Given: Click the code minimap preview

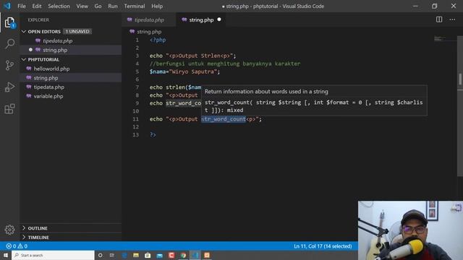Looking at the screenshot, I should click(x=440, y=38).
